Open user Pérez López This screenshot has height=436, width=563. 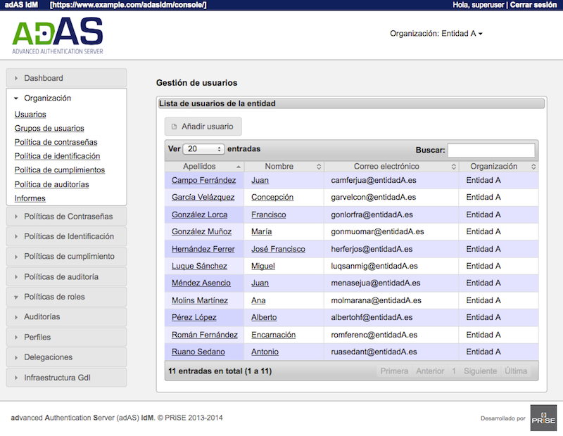194,317
